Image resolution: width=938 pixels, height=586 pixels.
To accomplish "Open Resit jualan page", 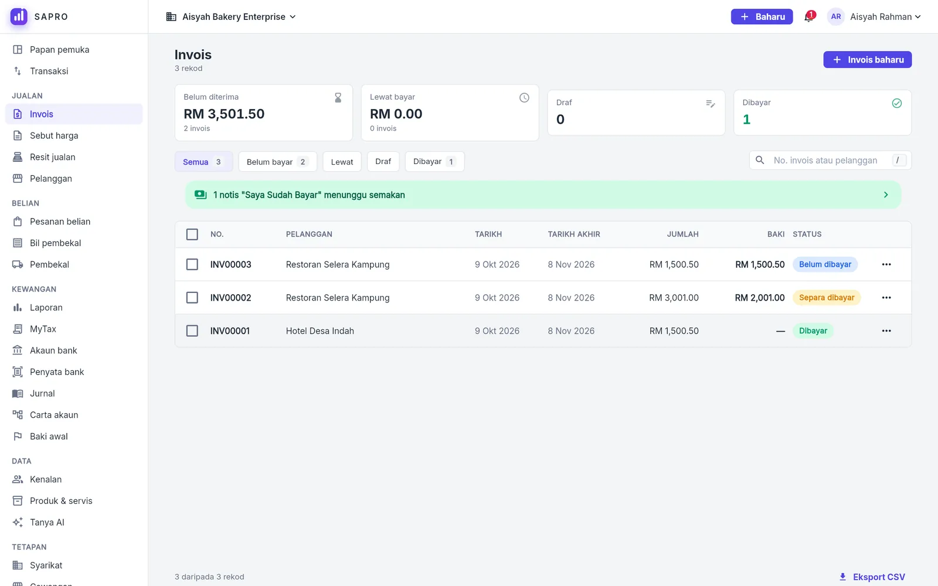I will point(74,157).
